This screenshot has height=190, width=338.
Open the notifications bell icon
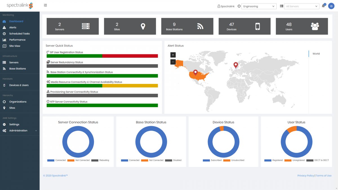323,6
